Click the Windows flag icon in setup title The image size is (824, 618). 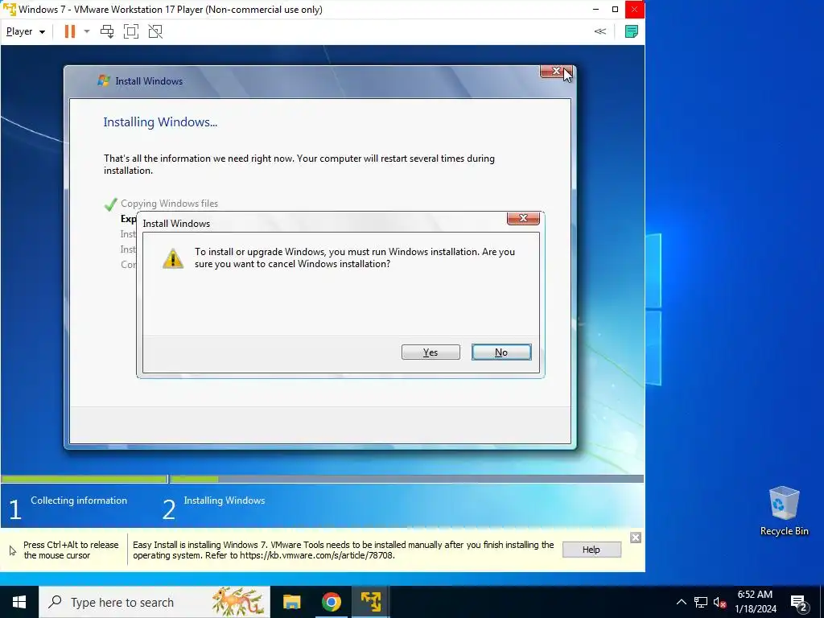coord(104,80)
